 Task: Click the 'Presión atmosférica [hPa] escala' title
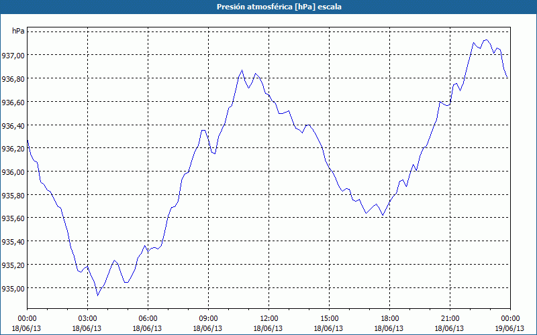[x=279, y=7]
